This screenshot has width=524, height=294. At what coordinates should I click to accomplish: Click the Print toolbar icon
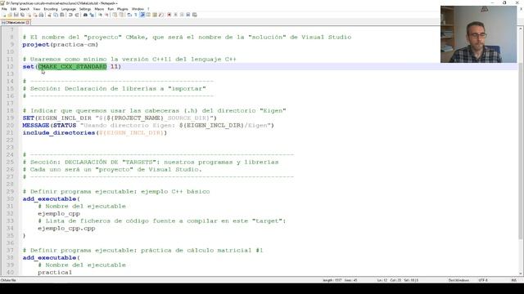pyautogui.click(x=41, y=15)
